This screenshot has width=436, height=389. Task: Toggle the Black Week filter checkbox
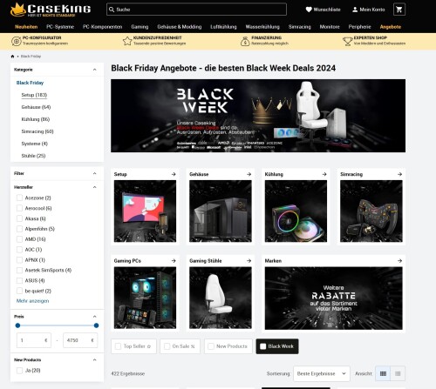pos(263,346)
